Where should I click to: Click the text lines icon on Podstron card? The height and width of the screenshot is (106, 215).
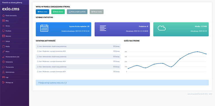coord(103,28)
